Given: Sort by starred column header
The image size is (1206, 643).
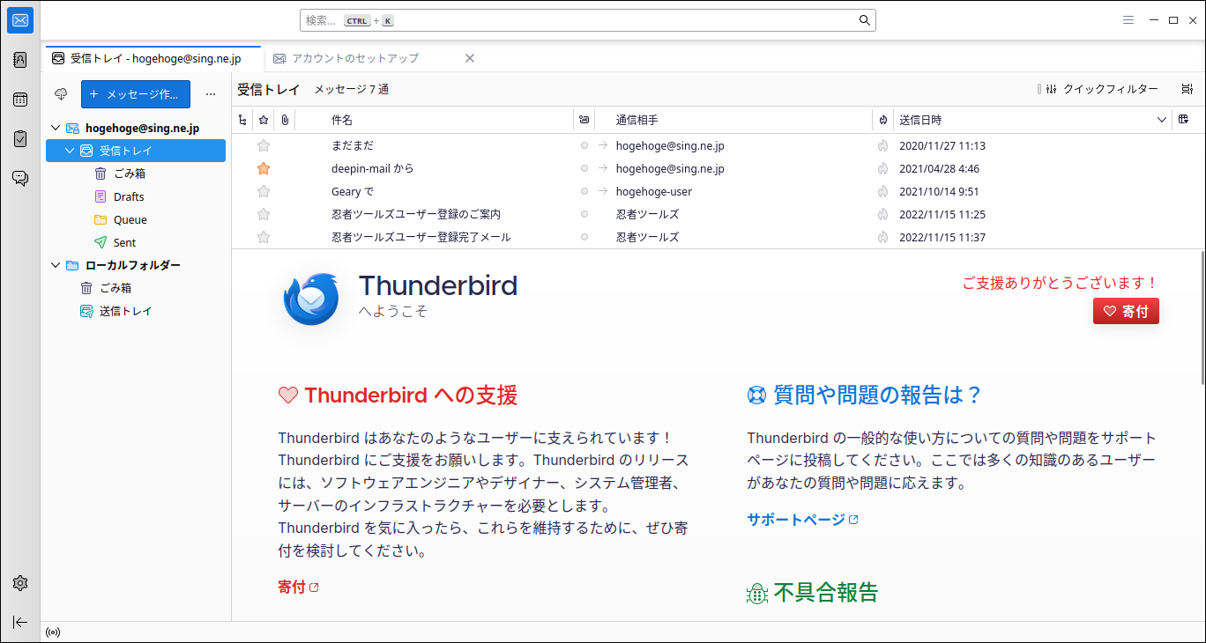Looking at the screenshot, I should [x=264, y=120].
